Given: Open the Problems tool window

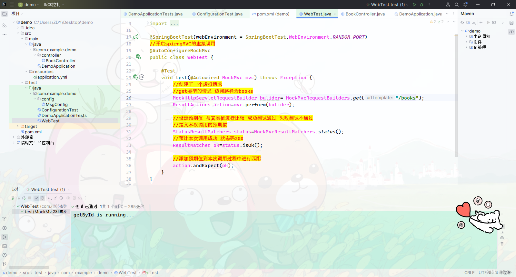Looking at the screenshot, I should click(5, 255).
